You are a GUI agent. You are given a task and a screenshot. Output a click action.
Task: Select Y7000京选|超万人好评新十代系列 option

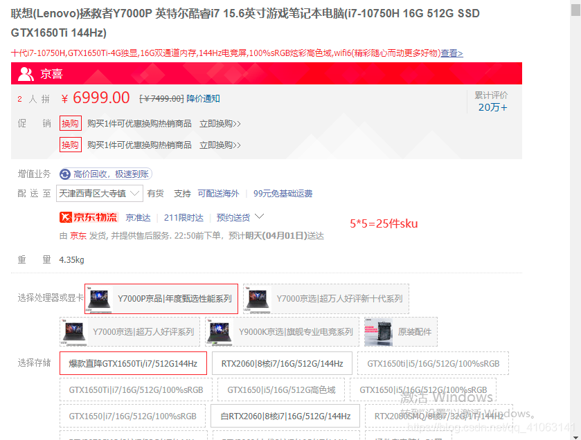tap(326, 299)
